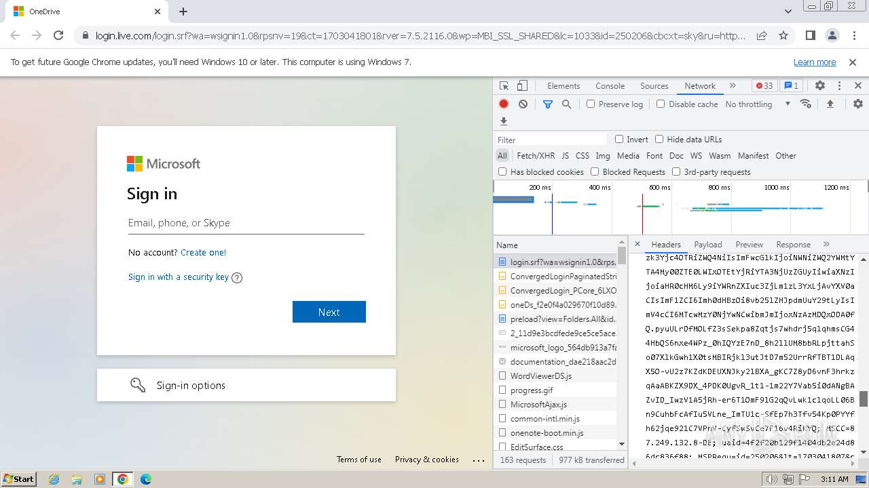Open Sign-in options

(x=246, y=385)
